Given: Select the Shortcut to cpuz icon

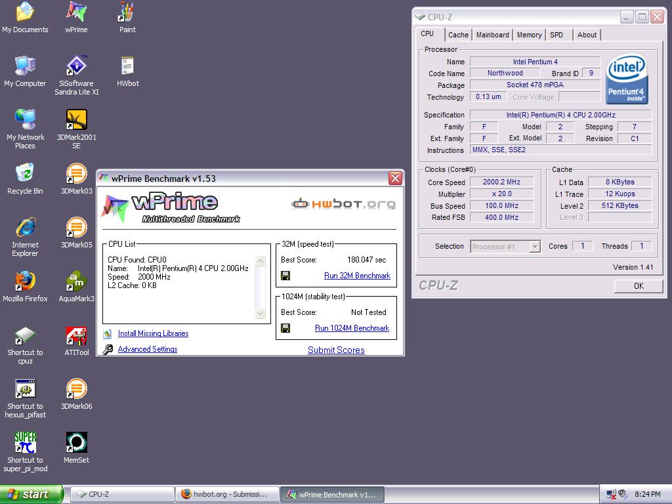Looking at the screenshot, I should pos(25,345).
